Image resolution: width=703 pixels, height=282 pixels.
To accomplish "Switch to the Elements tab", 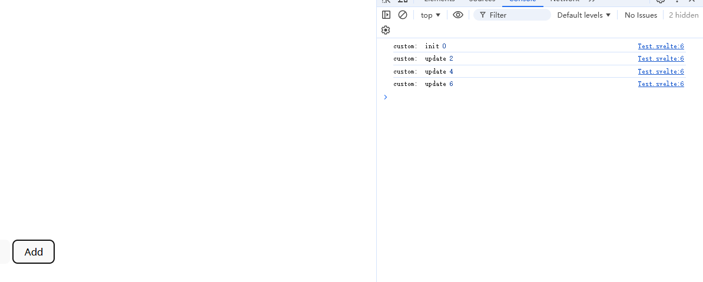I will point(439,1).
